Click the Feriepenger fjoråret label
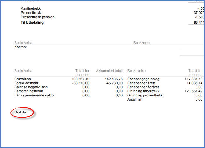The width and height of the screenshot is (205, 148). click(143, 87)
